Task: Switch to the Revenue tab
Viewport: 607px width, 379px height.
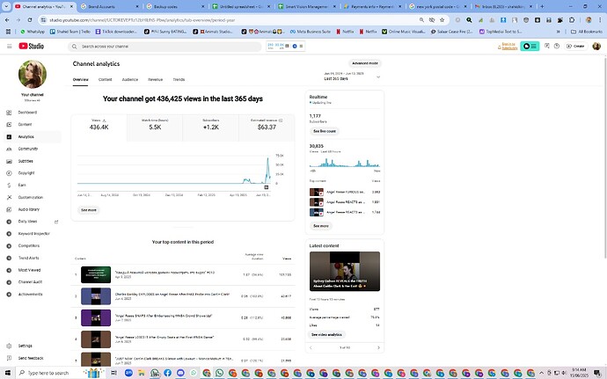Action: click(155, 80)
